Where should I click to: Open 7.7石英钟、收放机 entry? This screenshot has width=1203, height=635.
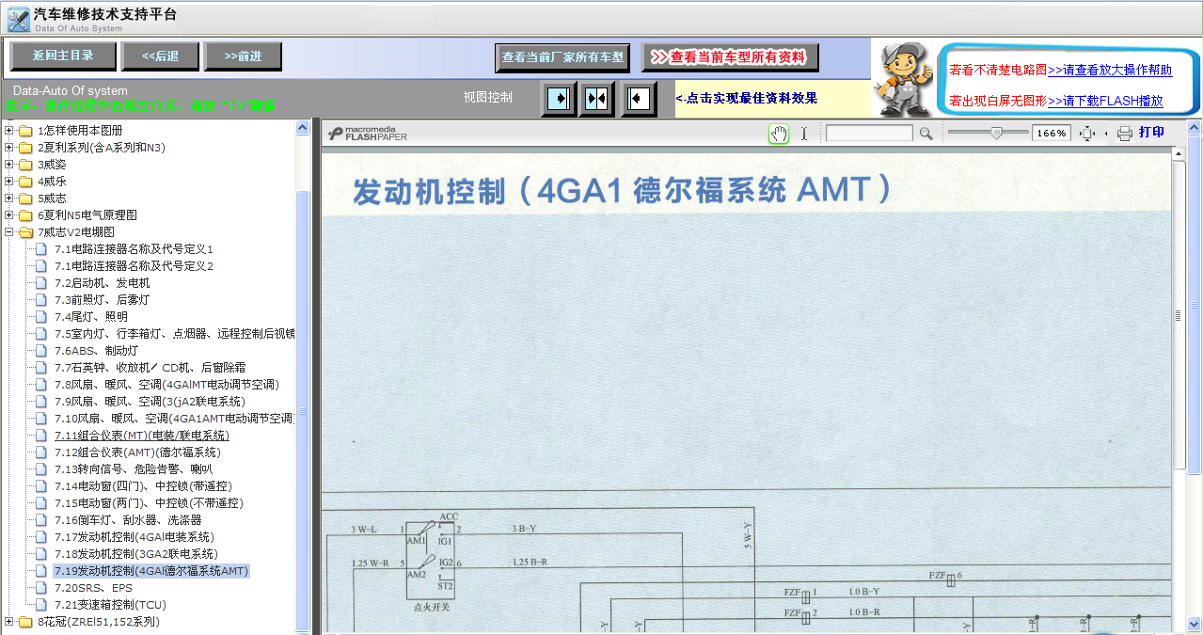coord(150,368)
